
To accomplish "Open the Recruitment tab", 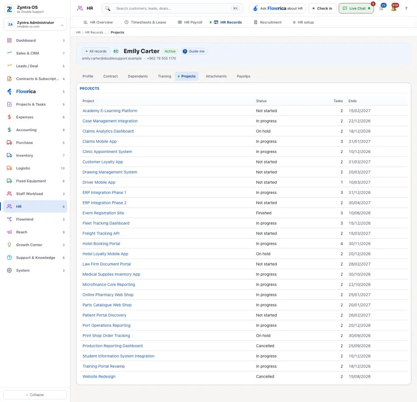I will [x=268, y=22].
